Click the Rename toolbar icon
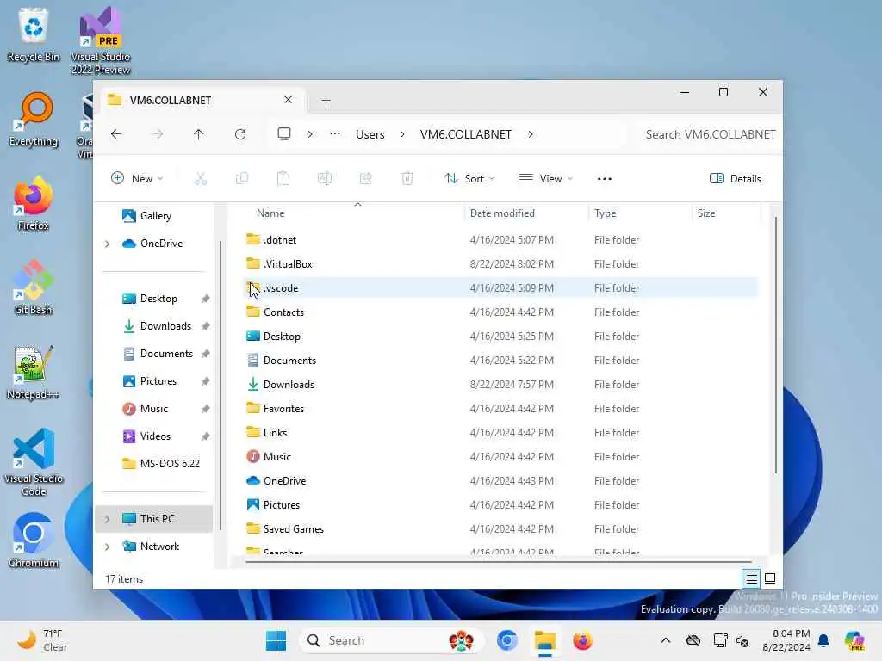The height and width of the screenshot is (661, 882). tap(325, 179)
